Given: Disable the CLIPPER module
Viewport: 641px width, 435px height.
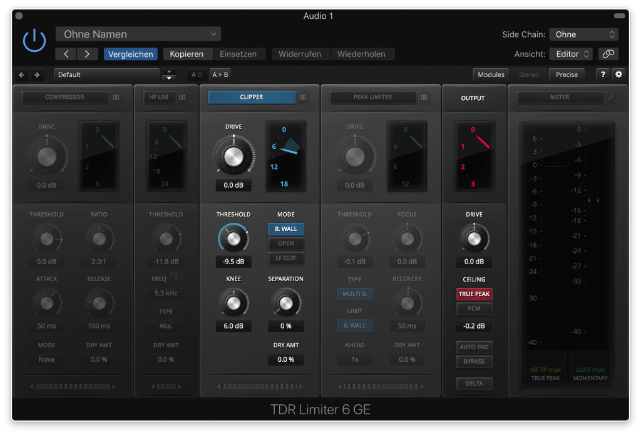Looking at the screenshot, I should [252, 97].
